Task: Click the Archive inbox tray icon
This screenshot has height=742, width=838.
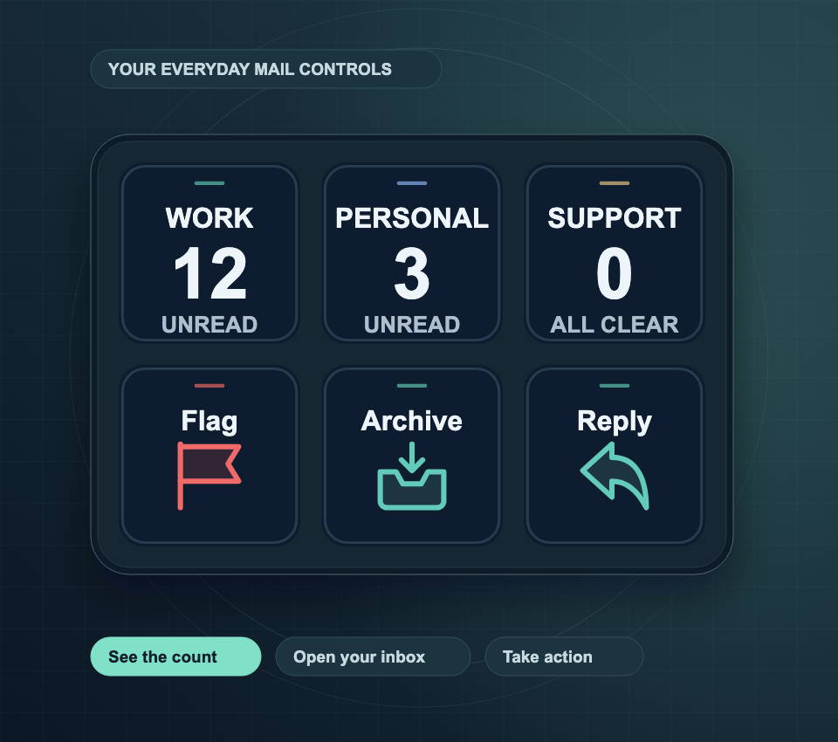Action: pyautogui.click(x=411, y=476)
